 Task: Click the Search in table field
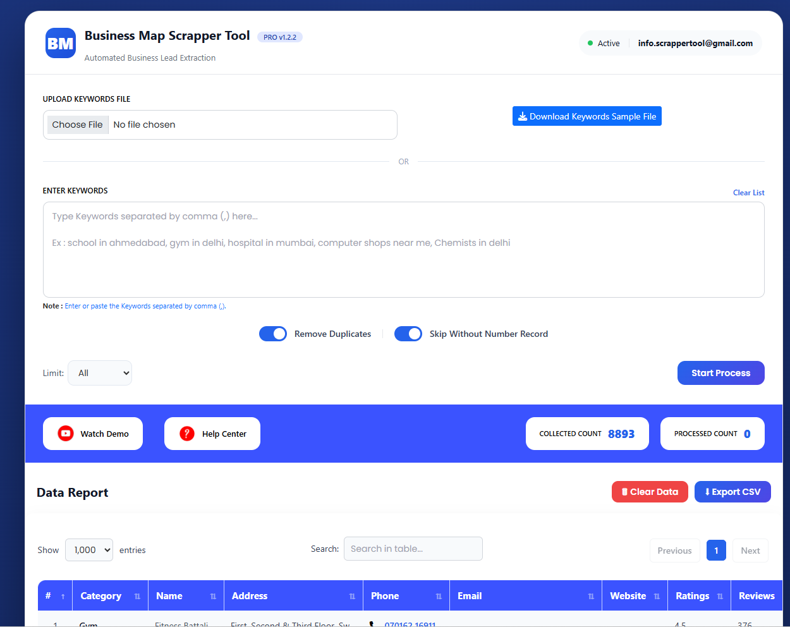pyautogui.click(x=413, y=549)
